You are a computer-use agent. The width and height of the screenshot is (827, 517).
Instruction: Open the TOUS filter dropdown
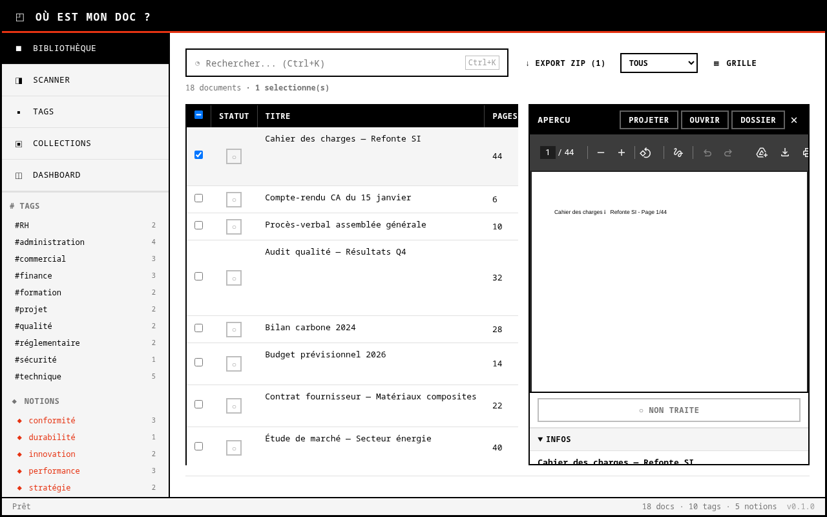pos(658,63)
